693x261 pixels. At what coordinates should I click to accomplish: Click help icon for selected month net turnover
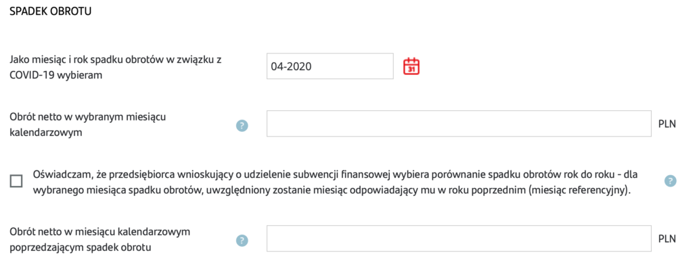tap(242, 125)
